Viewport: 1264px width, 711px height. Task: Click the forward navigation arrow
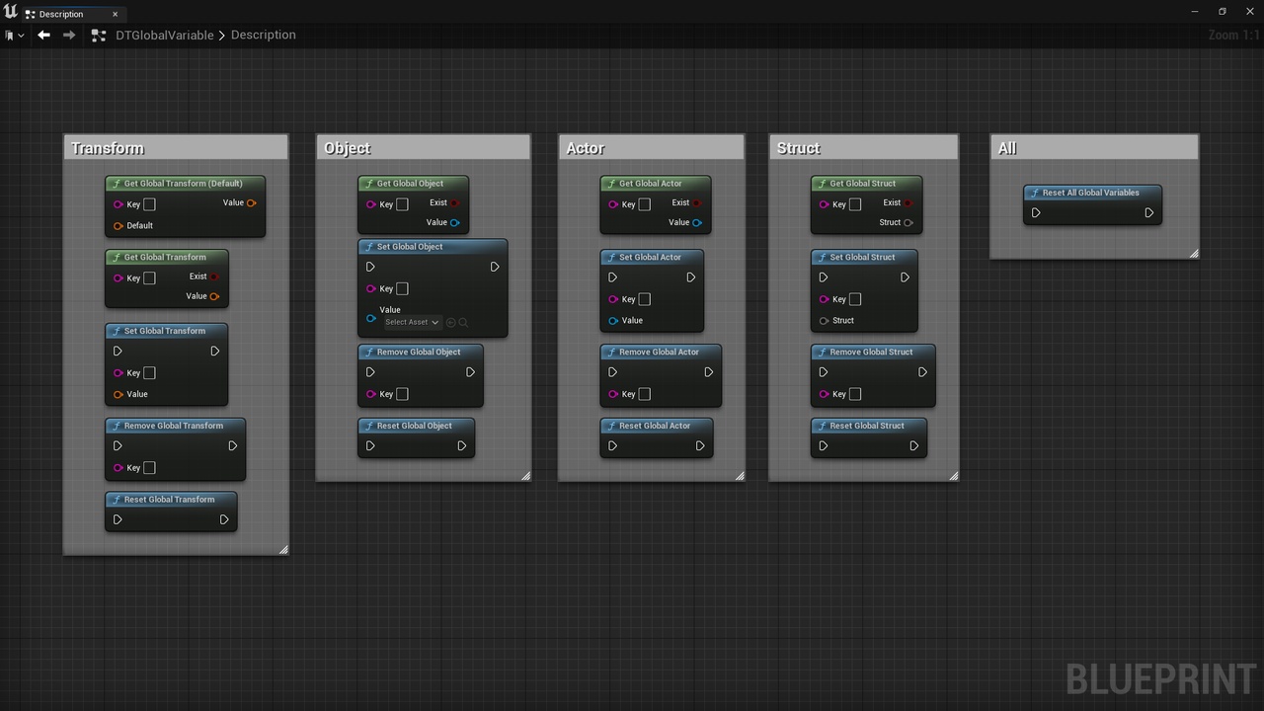click(x=69, y=35)
